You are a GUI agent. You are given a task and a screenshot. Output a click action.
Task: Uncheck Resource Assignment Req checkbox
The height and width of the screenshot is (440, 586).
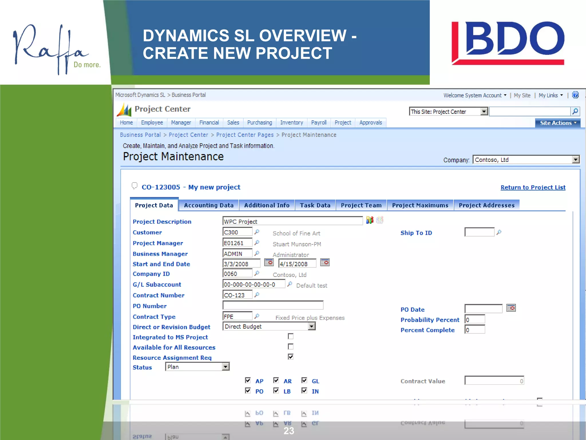[x=291, y=357]
